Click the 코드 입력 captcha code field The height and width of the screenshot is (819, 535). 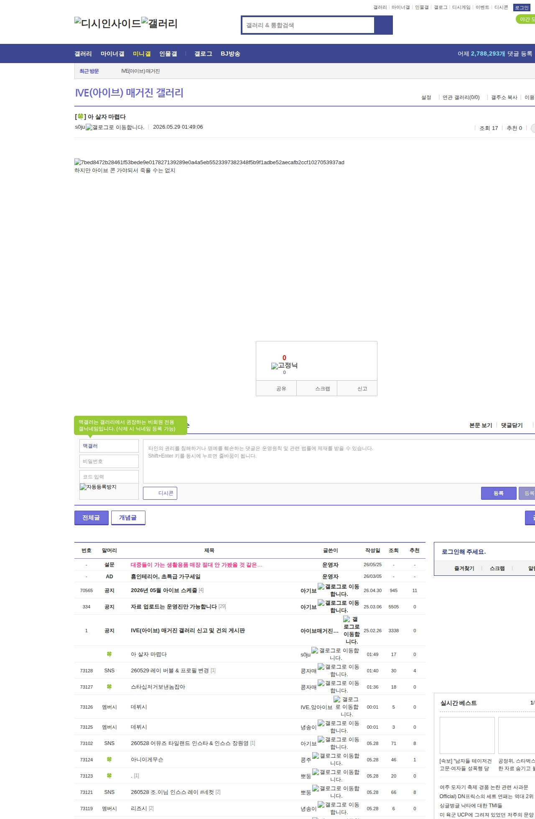click(x=109, y=477)
